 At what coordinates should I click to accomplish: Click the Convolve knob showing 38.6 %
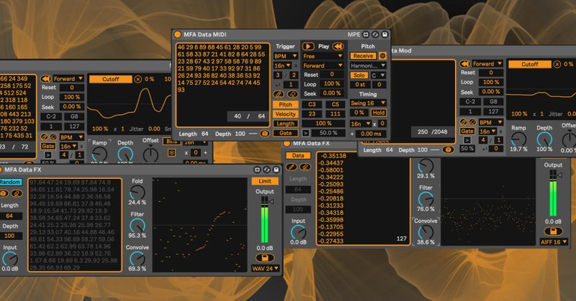click(426, 232)
